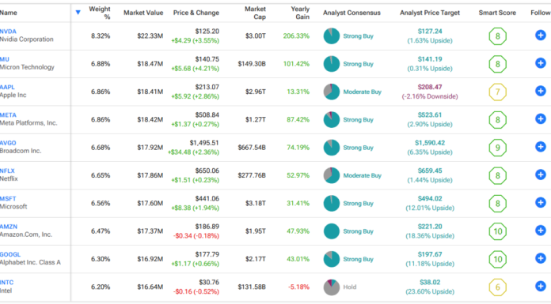
Task: Open Micron Smart Score 8 badge
Action: click(498, 64)
